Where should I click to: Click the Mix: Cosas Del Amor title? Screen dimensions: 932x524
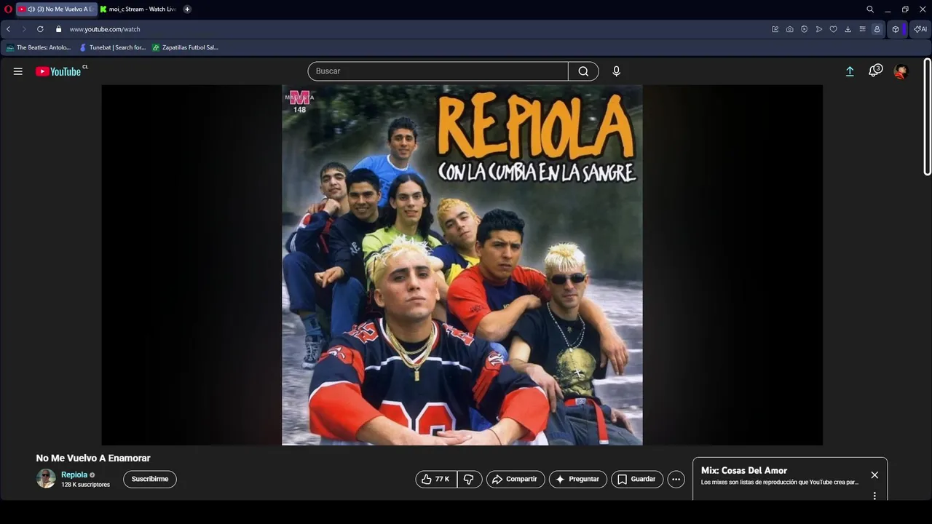pyautogui.click(x=744, y=470)
